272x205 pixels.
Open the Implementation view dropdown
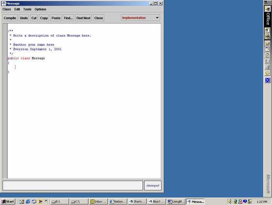tap(140, 18)
